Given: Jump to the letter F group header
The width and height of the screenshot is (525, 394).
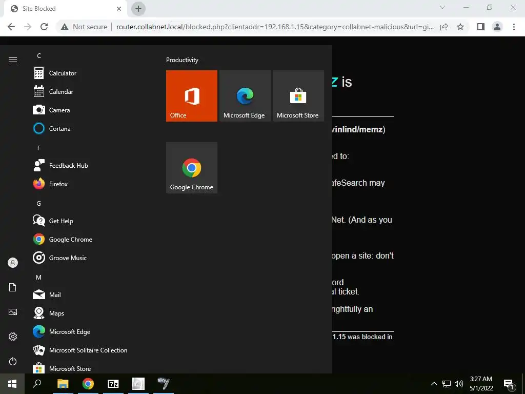Looking at the screenshot, I should (x=39, y=148).
